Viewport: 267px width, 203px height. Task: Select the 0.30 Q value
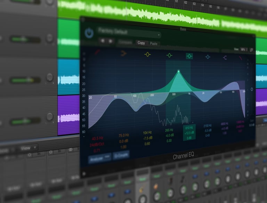(169, 141)
